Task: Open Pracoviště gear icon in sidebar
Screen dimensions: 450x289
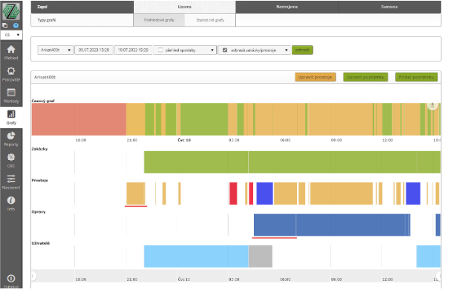Action: [x=11, y=70]
